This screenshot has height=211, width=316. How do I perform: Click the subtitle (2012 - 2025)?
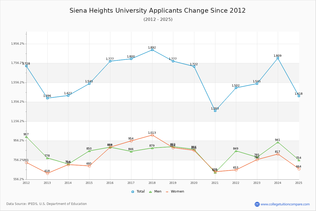tap(158, 19)
